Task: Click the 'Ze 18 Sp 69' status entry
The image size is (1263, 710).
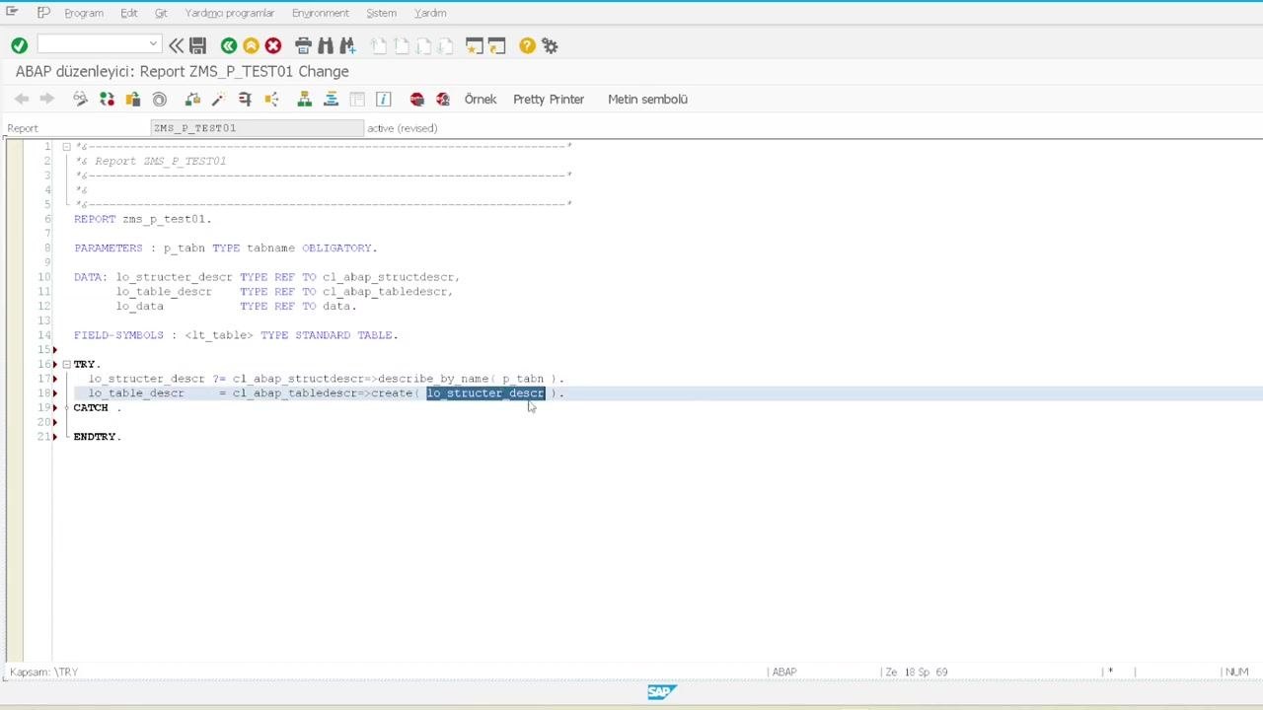Action: click(917, 672)
